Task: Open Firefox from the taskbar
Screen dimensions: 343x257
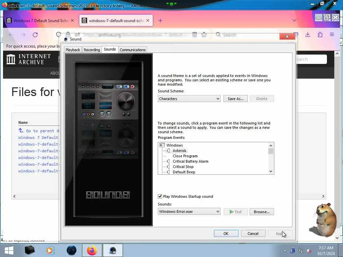Action: (92, 250)
